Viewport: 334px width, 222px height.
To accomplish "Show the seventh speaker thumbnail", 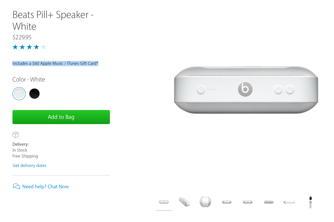I will 289,202.
